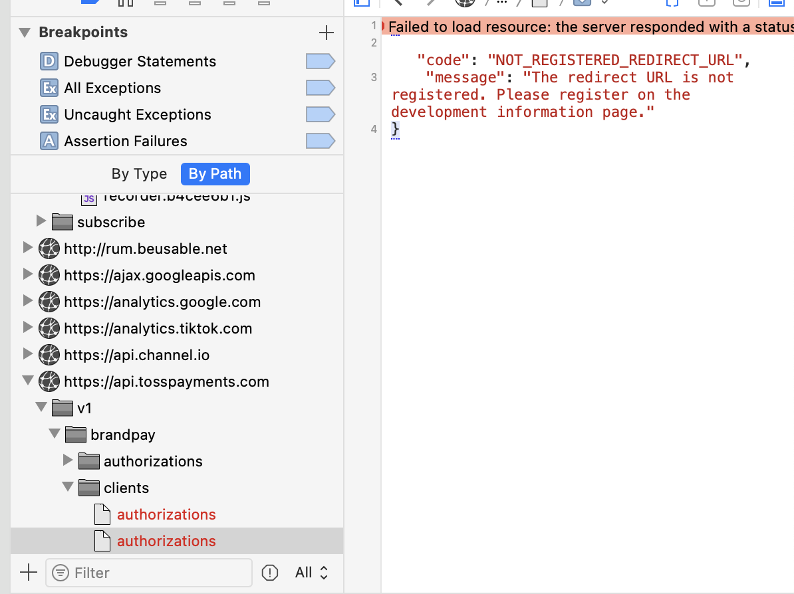The height and width of the screenshot is (594, 794).
Task: Click the All Exceptions Ex icon
Action: [49, 88]
